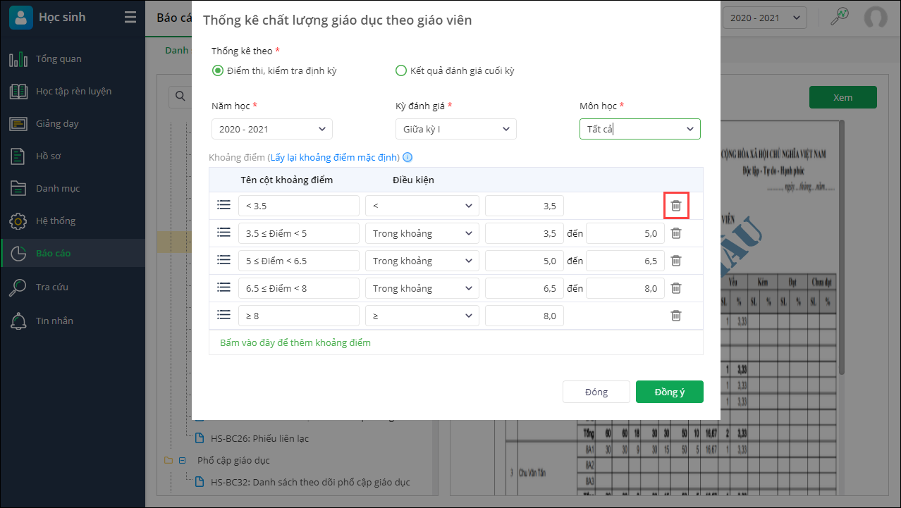Click the info icon beside Khoảng điểm
901x508 pixels.
click(x=407, y=158)
